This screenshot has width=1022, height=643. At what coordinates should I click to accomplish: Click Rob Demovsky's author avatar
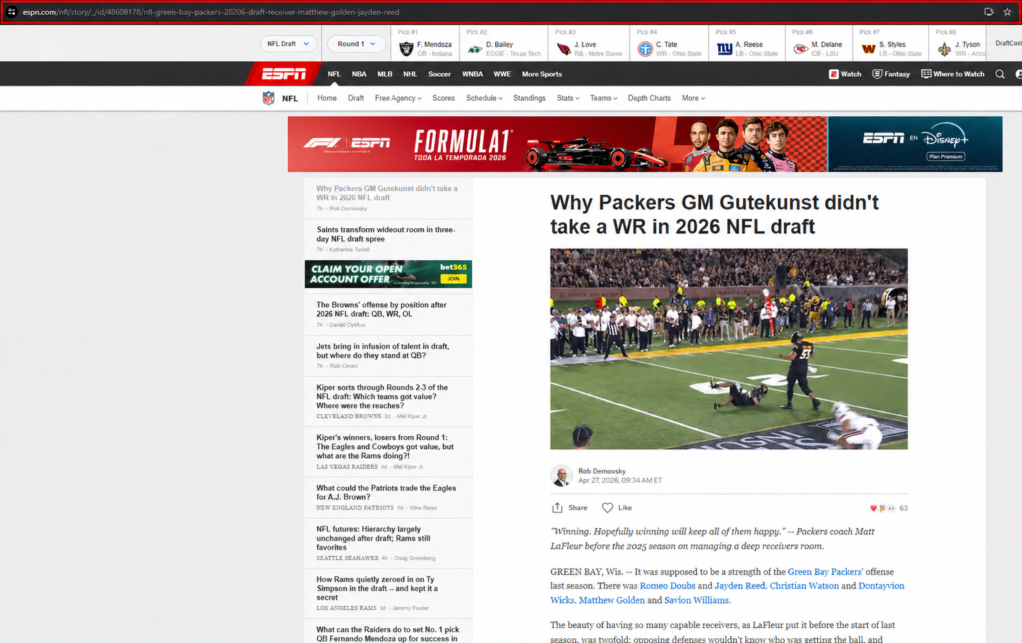[x=561, y=476]
